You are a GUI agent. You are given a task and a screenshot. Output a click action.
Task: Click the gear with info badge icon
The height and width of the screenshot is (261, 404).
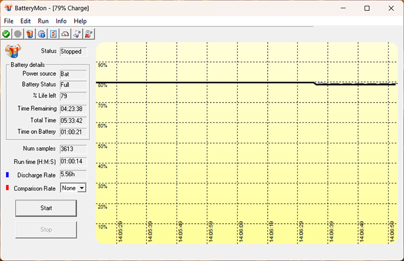point(41,34)
